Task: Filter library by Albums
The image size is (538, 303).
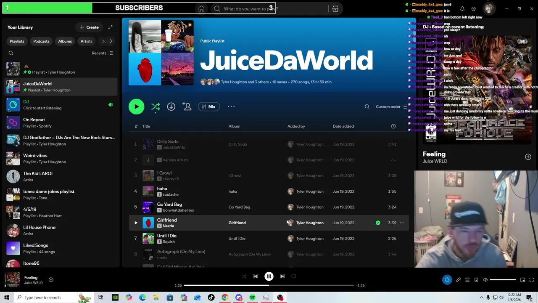Action: click(65, 41)
